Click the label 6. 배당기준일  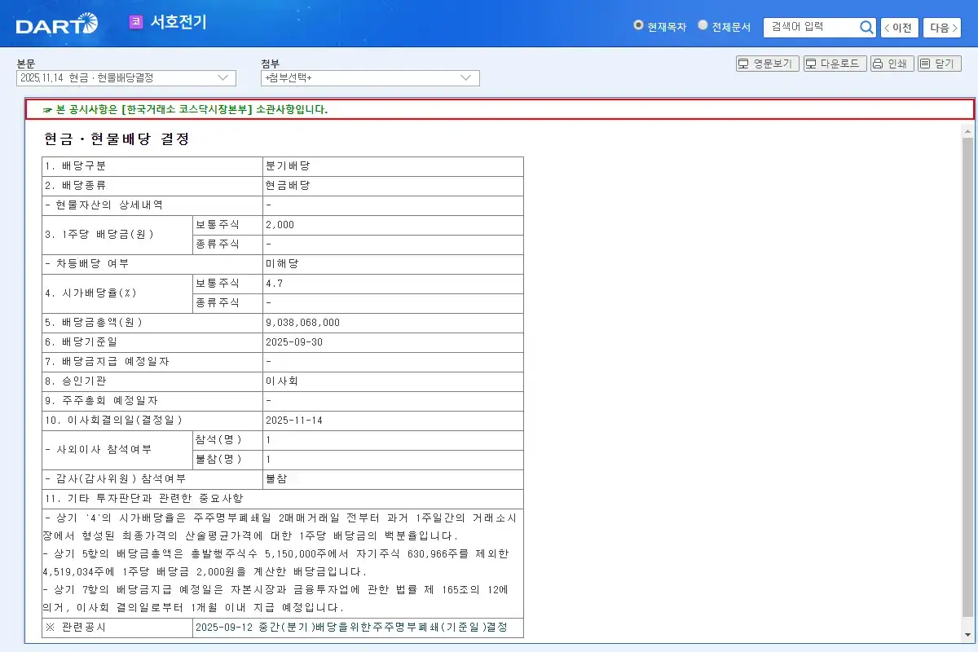coord(82,342)
